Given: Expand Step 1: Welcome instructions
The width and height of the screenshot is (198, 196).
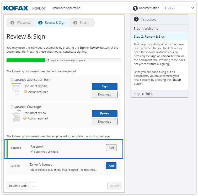Looking at the screenshot, I should click(159, 29).
